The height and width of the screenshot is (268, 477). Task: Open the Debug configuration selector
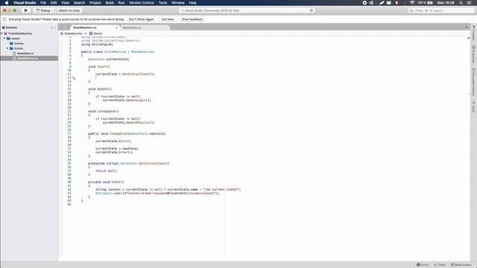pyautogui.click(x=43, y=10)
